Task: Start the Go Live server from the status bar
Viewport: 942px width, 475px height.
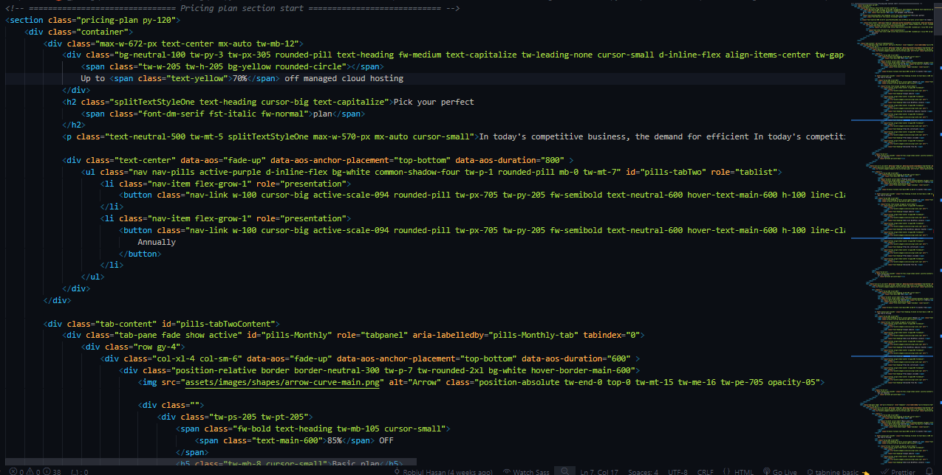Action: click(781, 471)
